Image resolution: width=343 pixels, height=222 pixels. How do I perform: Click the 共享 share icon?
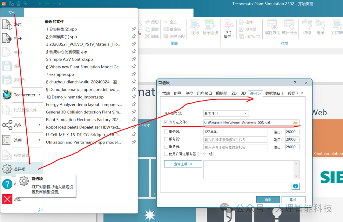7,125
